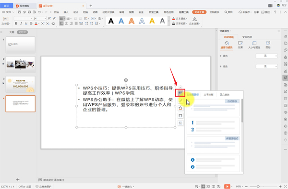The height and width of the screenshot is (189, 288).
Task: Select the Text Tools ribbon tab
Action: (x=199, y=12)
